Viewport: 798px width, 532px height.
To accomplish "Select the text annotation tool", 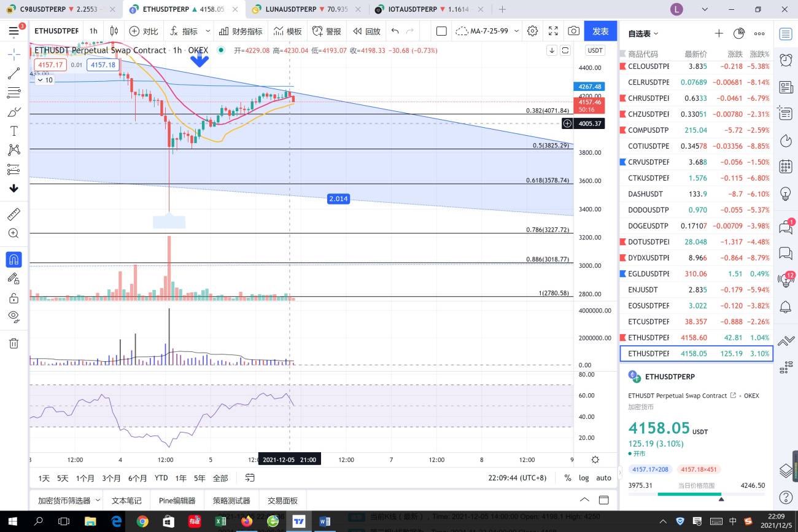I will point(14,131).
